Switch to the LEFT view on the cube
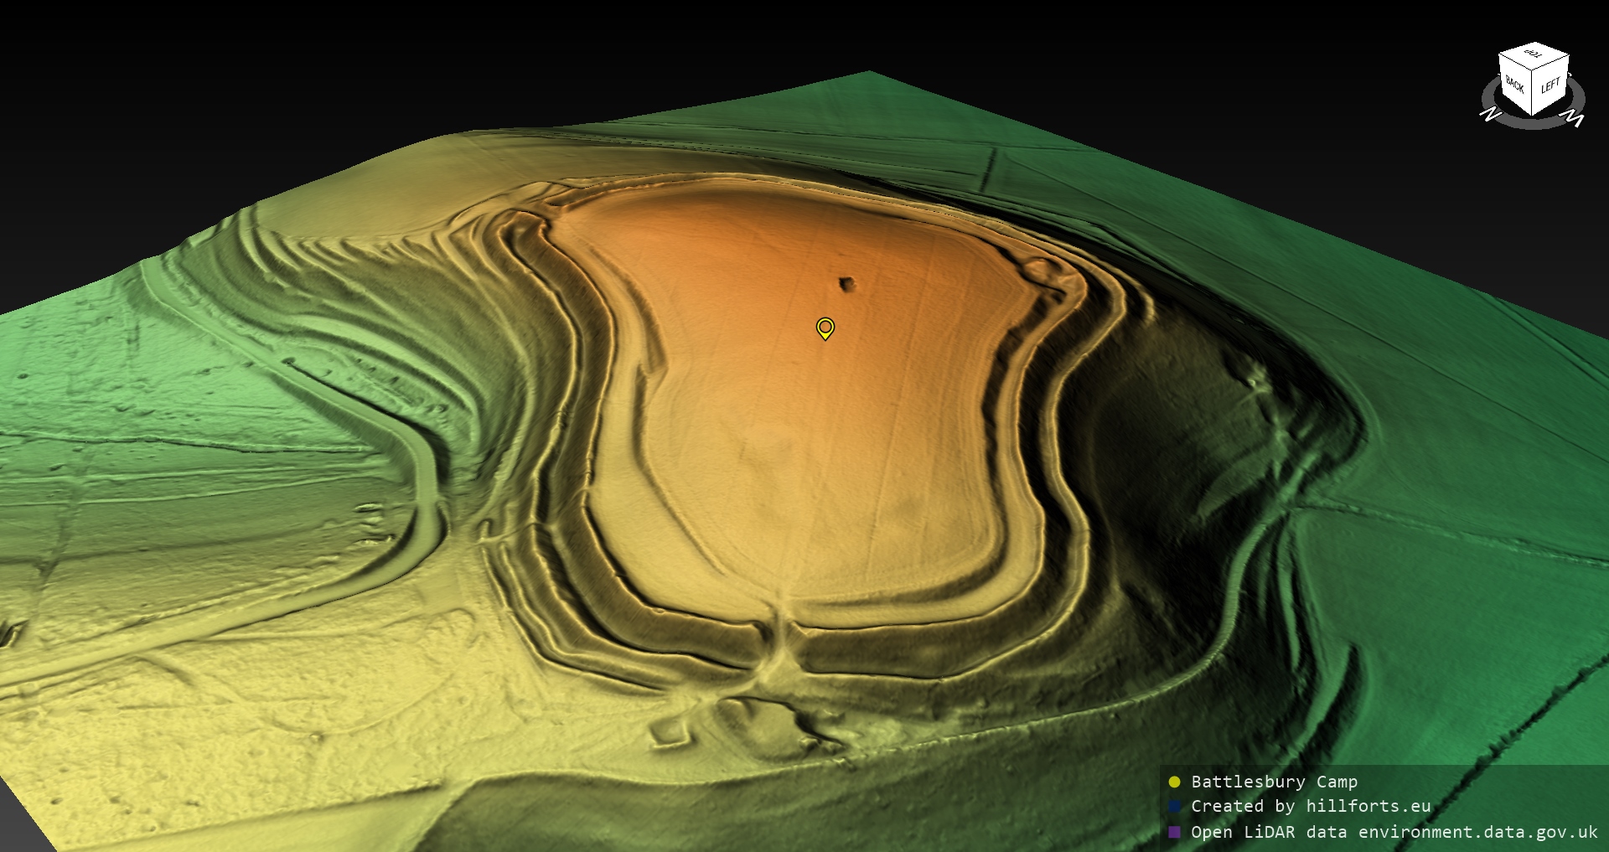Viewport: 1609px width, 852px height. 1550,85
